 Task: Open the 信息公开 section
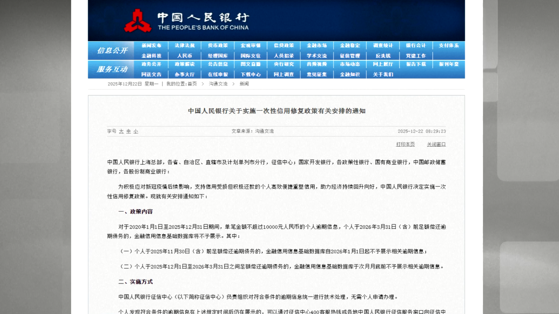pyautogui.click(x=111, y=50)
